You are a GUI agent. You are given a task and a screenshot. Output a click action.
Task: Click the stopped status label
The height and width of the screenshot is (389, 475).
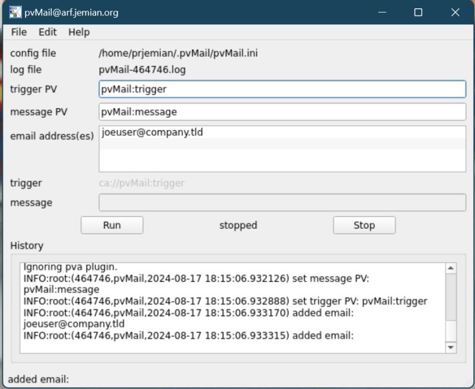coord(237,225)
